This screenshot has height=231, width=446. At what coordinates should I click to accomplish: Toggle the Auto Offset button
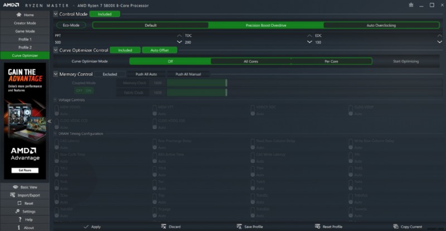click(x=159, y=50)
